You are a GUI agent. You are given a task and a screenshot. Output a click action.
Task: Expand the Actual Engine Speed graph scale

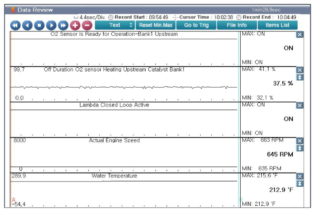[299, 148]
